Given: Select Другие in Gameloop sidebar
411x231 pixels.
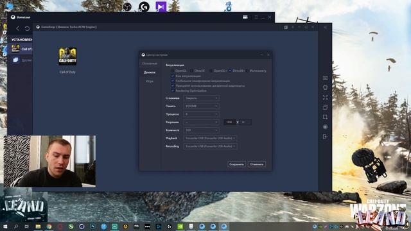Looking at the screenshot, I should point(21,60).
